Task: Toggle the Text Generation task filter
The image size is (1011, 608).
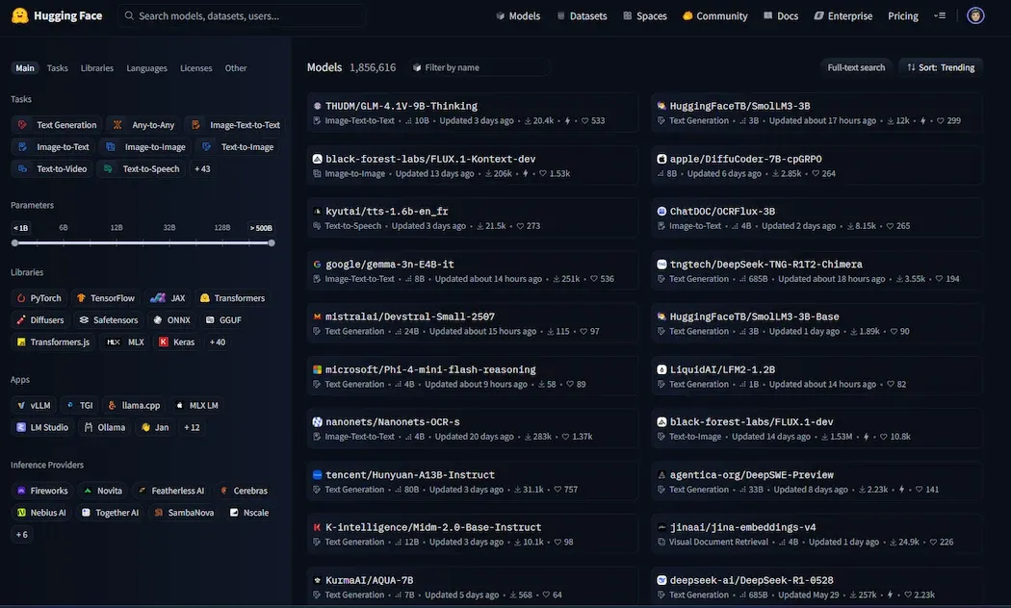Action: coord(57,125)
